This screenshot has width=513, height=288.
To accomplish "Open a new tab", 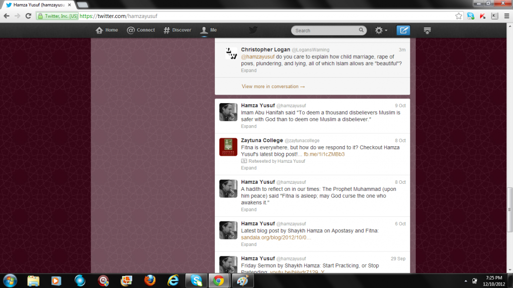I will 83,5.
